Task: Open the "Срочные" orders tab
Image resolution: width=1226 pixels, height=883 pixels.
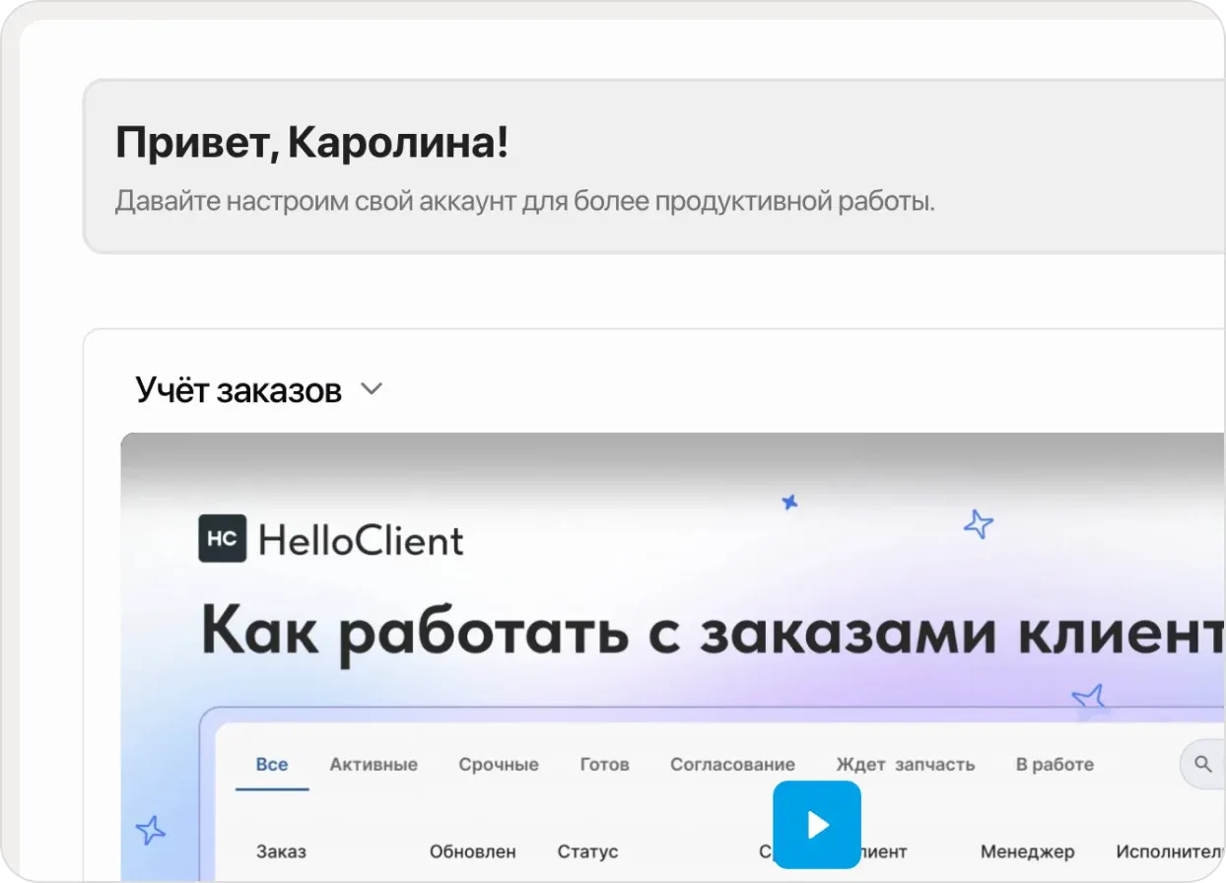Action: click(498, 764)
